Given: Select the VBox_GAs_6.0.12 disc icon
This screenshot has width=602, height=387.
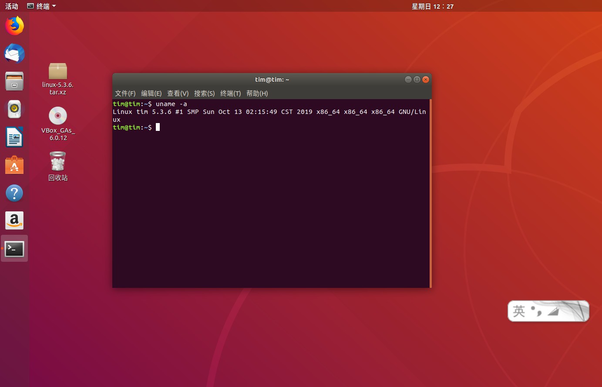Looking at the screenshot, I should [x=58, y=116].
